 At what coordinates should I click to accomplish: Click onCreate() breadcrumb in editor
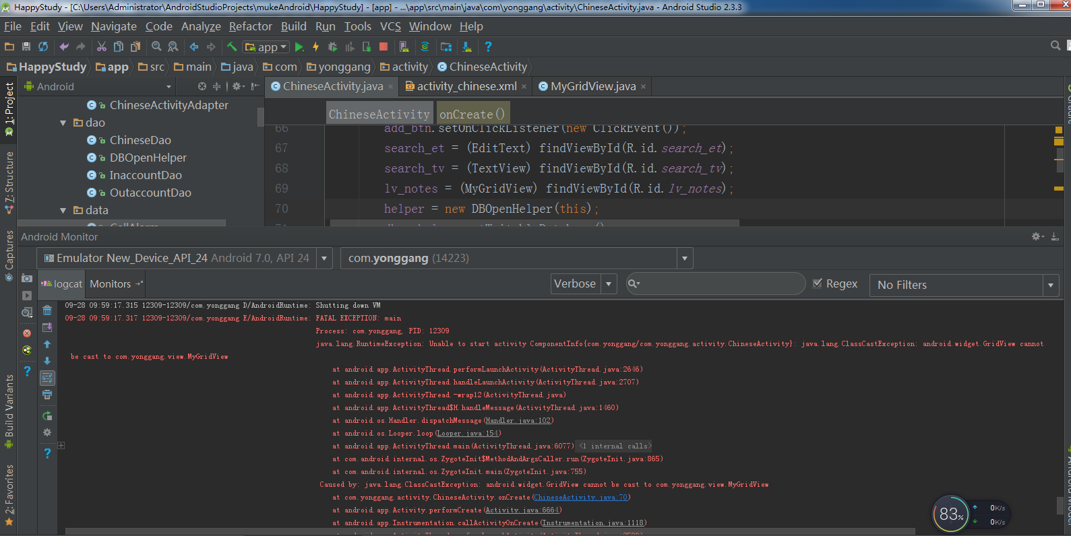coord(472,114)
